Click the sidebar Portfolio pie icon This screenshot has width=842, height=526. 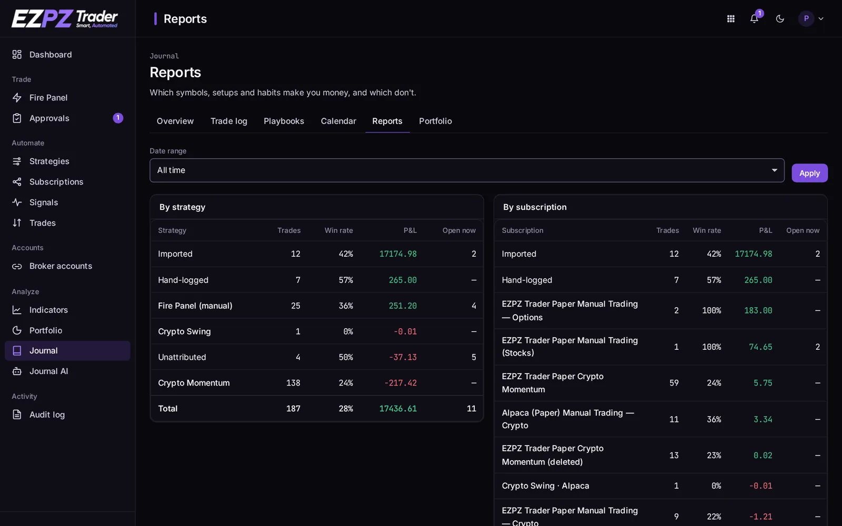coord(17,330)
